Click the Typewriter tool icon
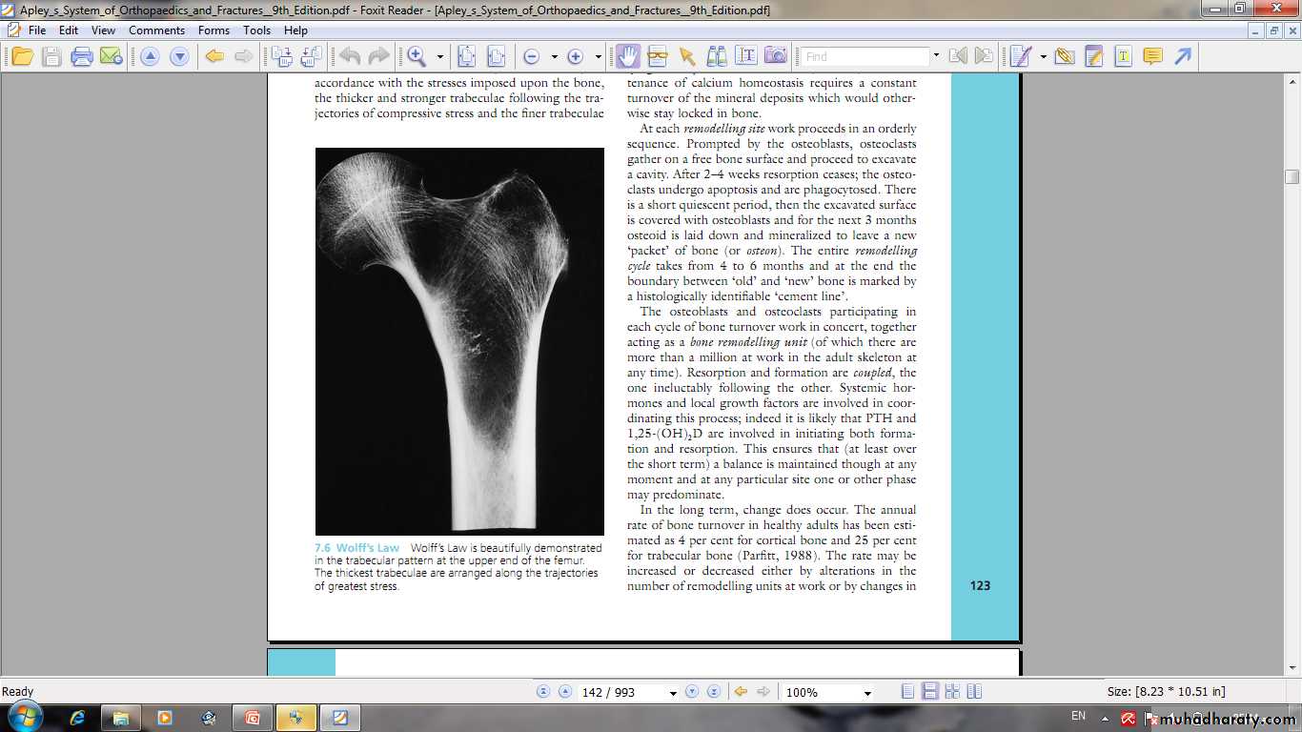The image size is (1302, 732). [1124, 57]
